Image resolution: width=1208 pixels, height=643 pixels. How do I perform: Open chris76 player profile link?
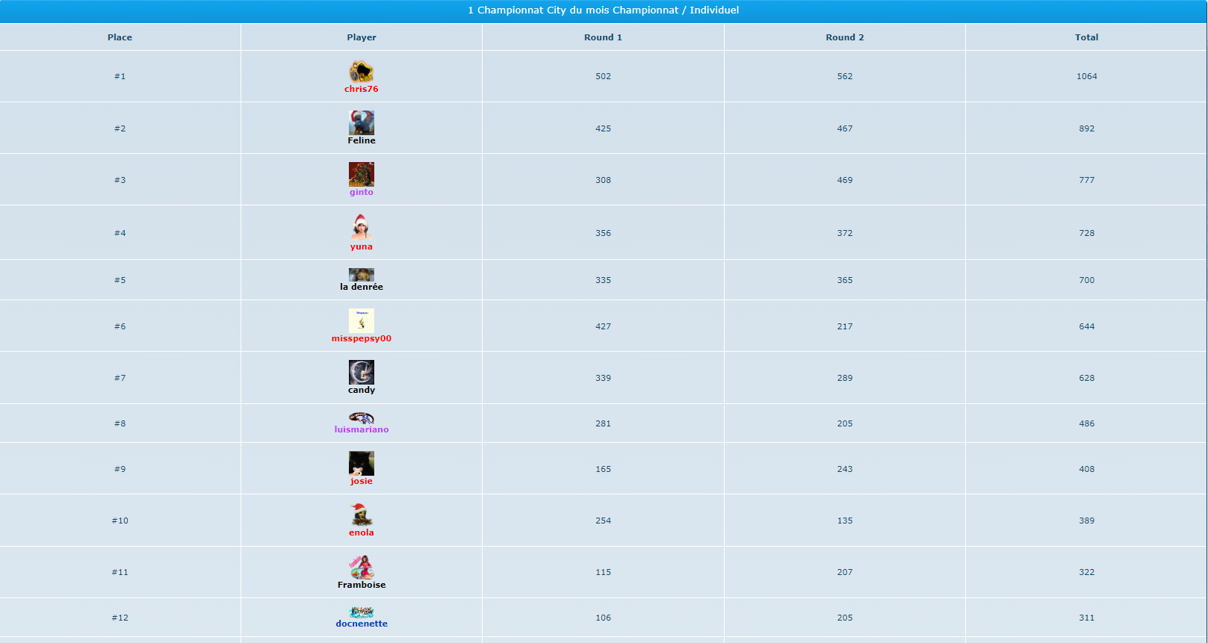click(361, 89)
